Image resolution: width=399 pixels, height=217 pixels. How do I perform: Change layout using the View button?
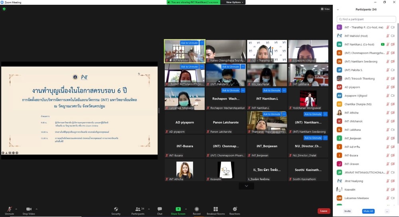pyautogui.click(x=325, y=9)
